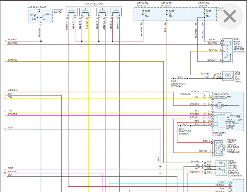Image resolution: width=248 pixels, height=192 pixels.
Task: Click 'PPL/RED' label at left wire 8
Action: [x=13, y=114]
